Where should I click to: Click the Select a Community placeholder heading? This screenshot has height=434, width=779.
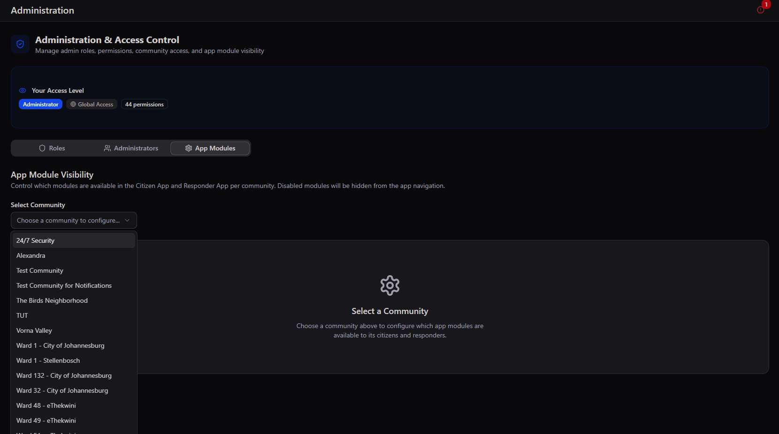pyautogui.click(x=390, y=311)
